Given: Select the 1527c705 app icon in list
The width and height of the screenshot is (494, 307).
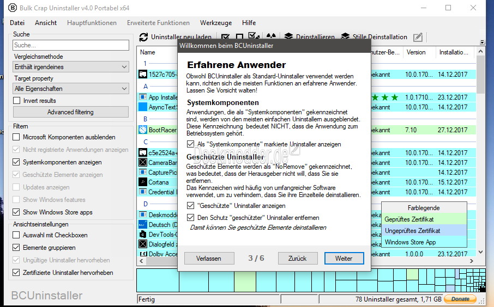Looking at the screenshot, I should coord(143,75).
